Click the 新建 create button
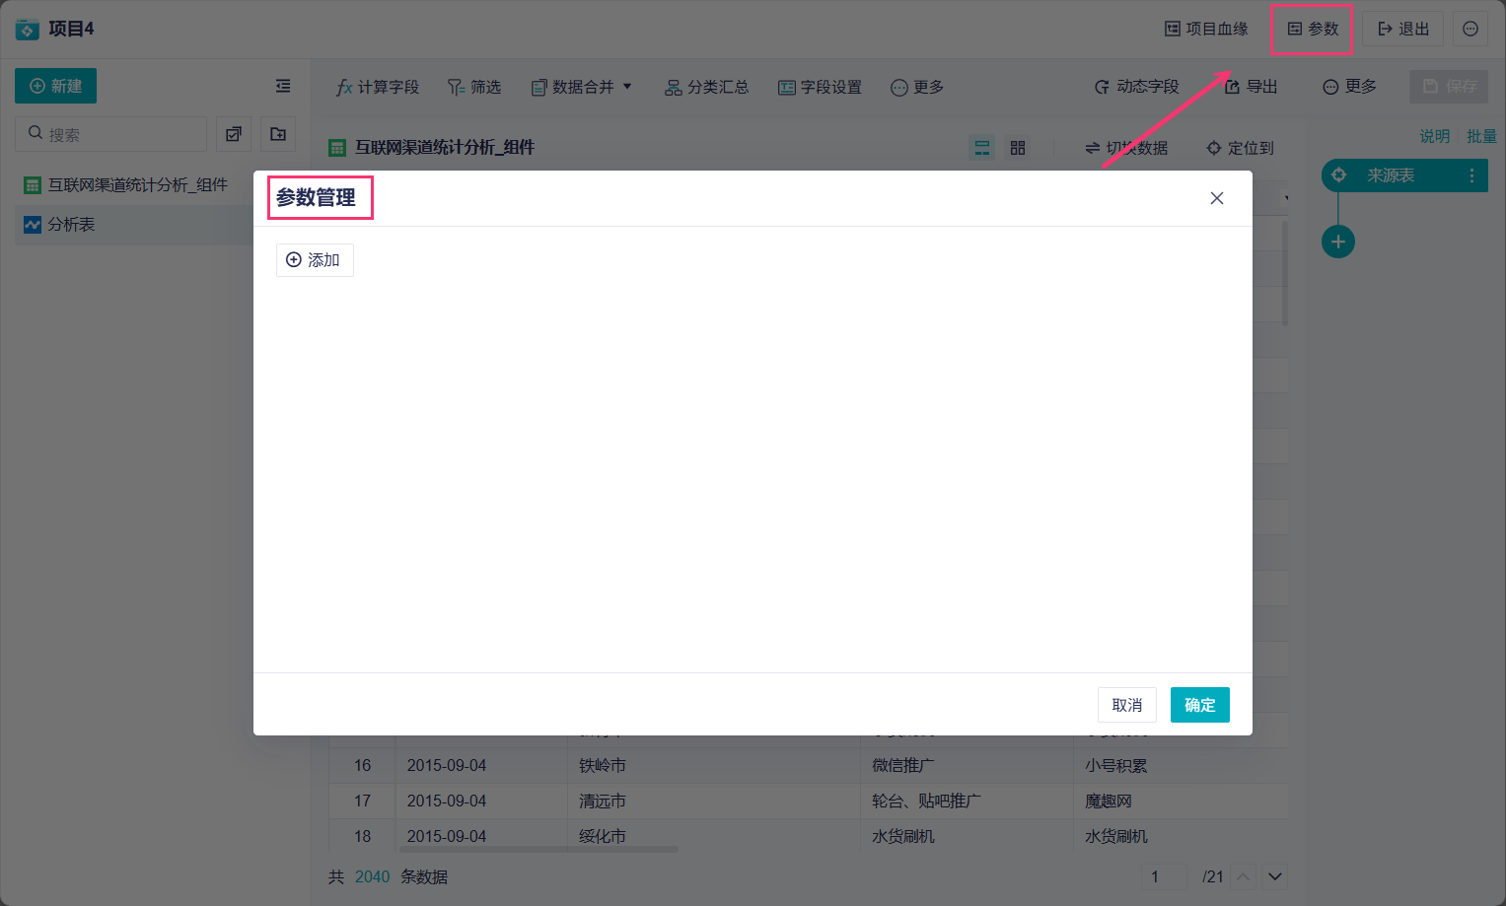 pos(55,86)
